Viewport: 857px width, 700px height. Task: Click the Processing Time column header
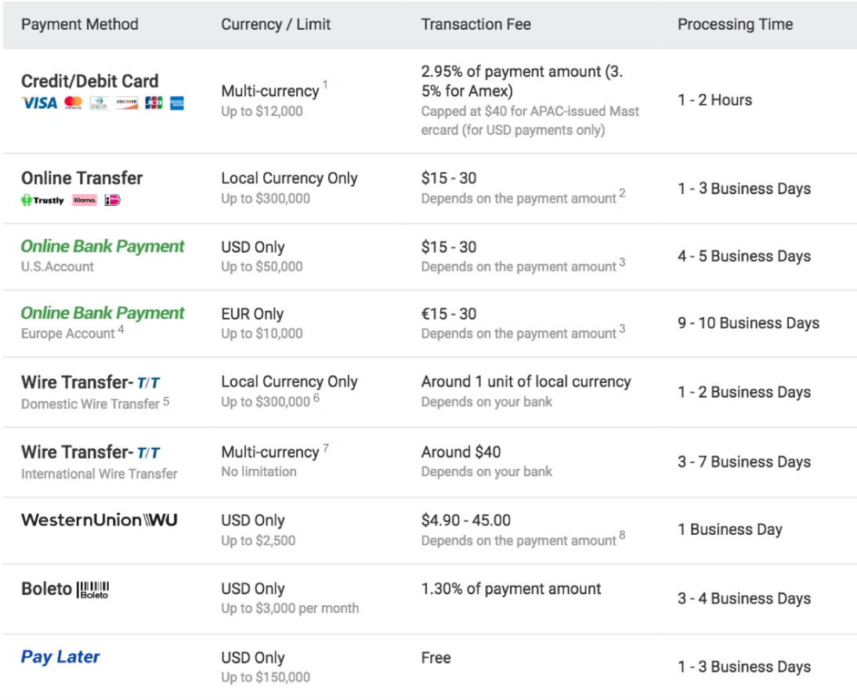tap(735, 24)
